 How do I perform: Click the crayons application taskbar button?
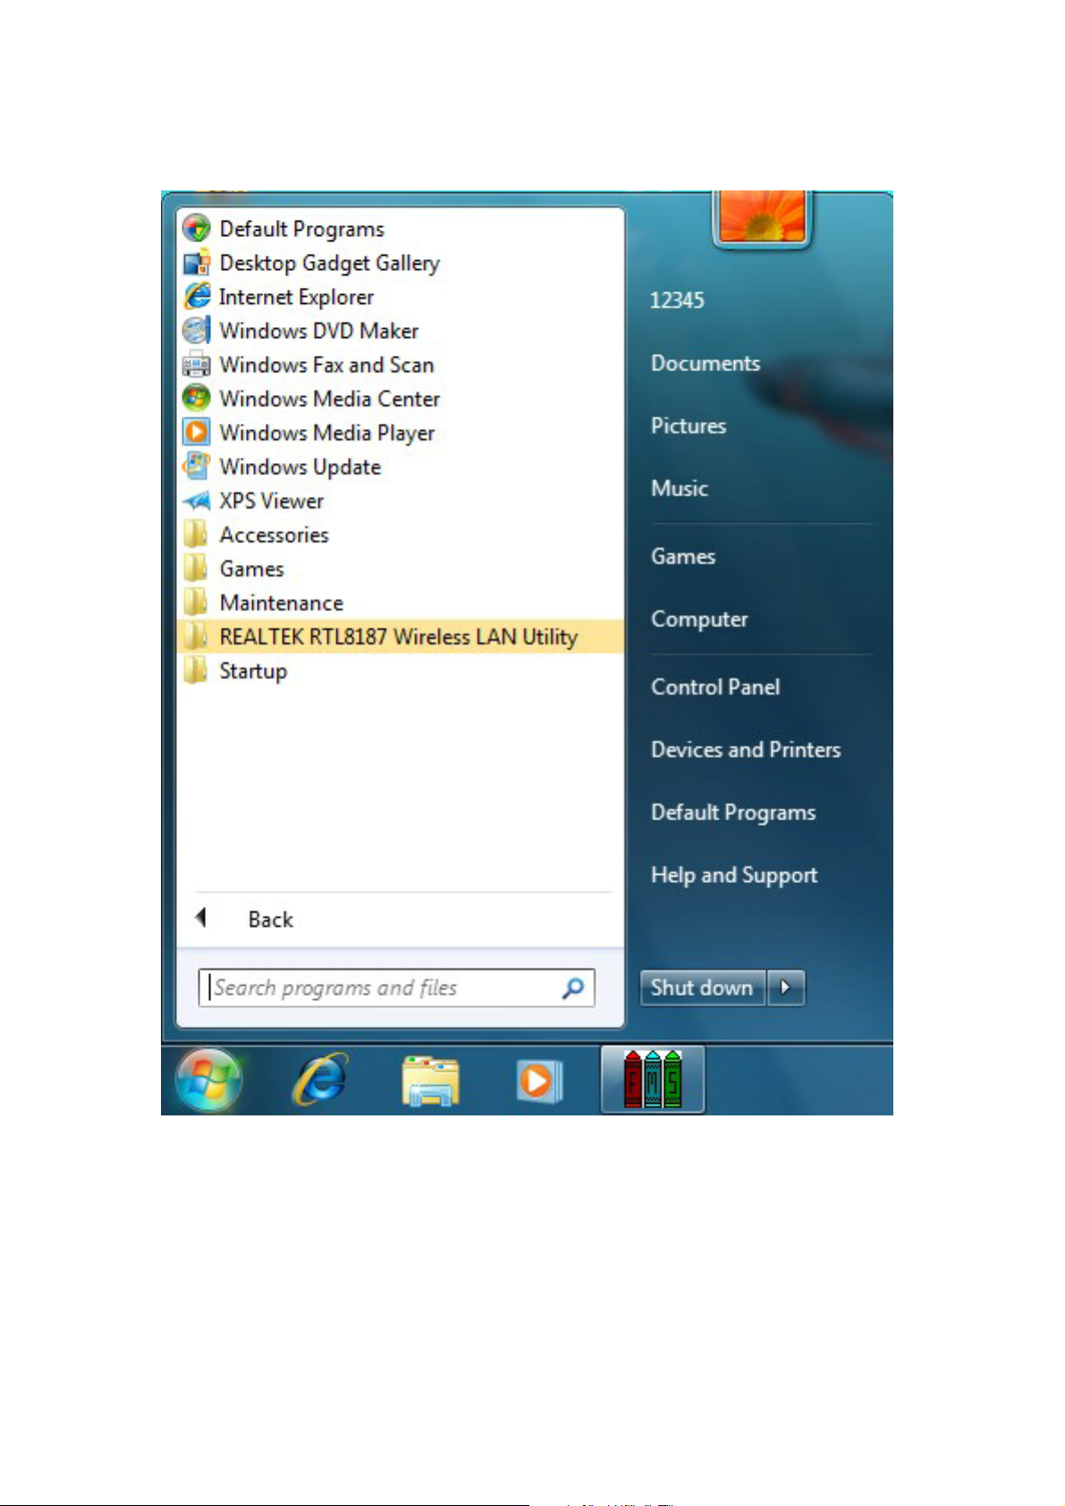click(x=653, y=1080)
